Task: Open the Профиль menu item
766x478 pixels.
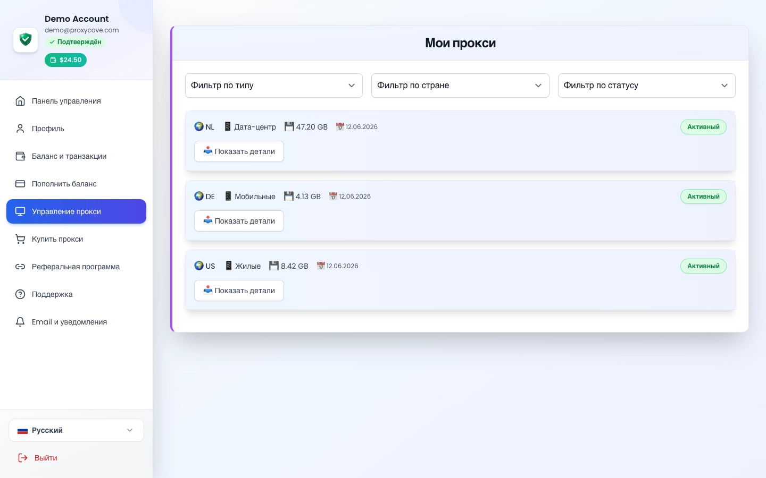Action: 76,129
